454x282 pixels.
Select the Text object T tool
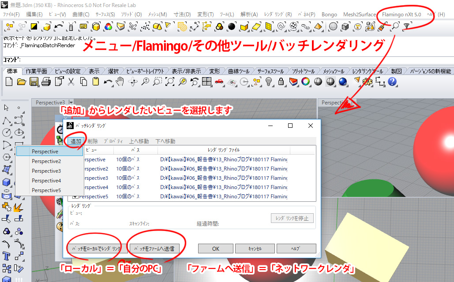6,256
